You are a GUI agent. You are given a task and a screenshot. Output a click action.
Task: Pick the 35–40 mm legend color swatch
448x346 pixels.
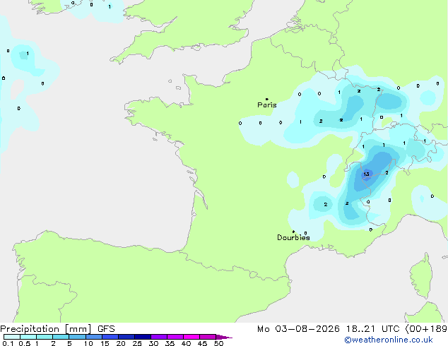175,337
